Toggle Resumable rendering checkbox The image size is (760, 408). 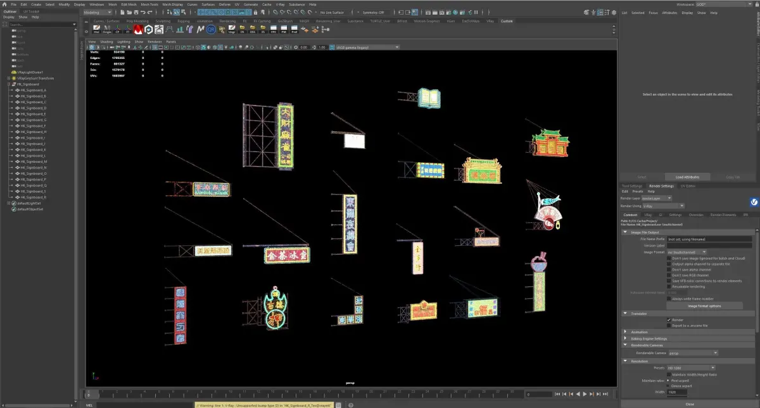[669, 286]
